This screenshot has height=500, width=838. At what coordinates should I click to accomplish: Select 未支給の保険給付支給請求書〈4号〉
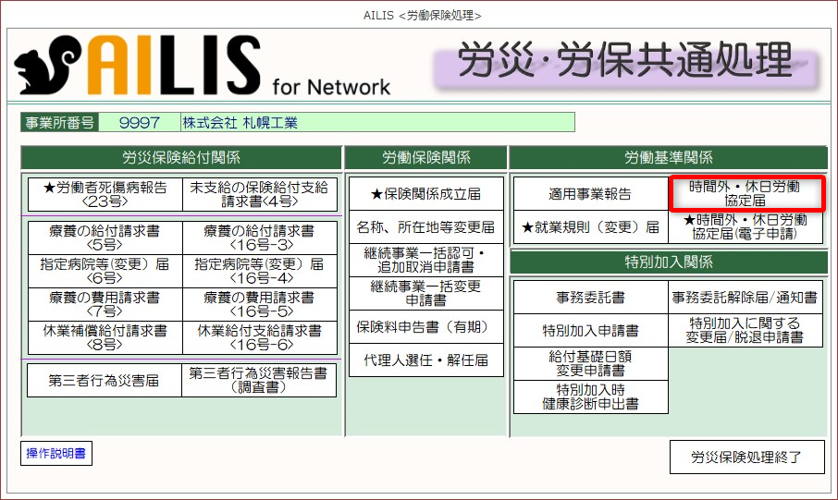click(259, 194)
